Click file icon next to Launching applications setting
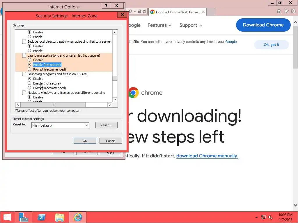Image resolution: width=298 pixels, height=223 pixels. 24,55
